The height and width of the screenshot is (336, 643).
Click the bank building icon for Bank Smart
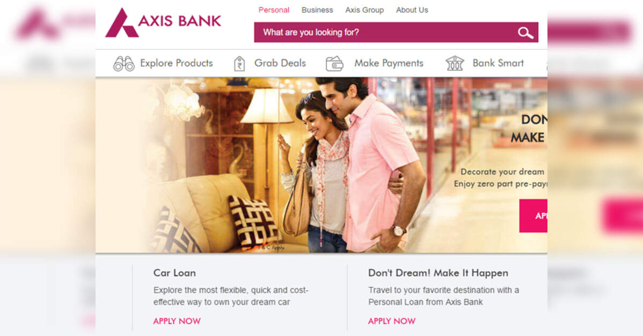click(x=455, y=63)
